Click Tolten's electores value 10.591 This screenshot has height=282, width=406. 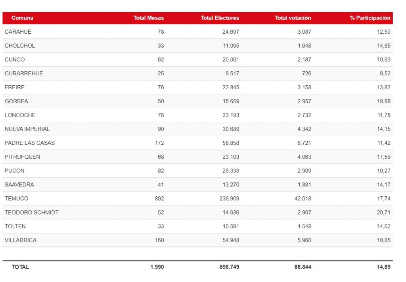231,226
